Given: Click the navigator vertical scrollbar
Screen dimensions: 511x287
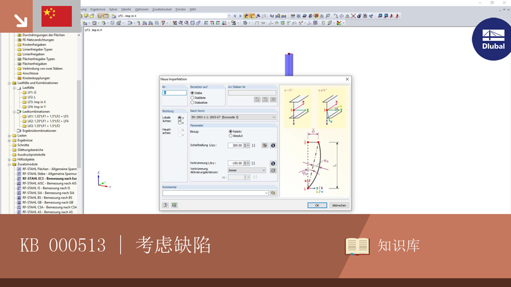Looking at the screenshot, I should tap(79, 124).
